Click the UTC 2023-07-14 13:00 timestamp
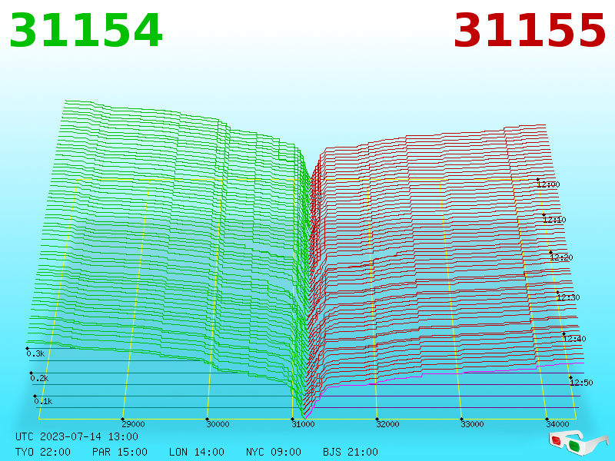Image resolution: width=615 pixels, height=461 pixels. (x=77, y=436)
